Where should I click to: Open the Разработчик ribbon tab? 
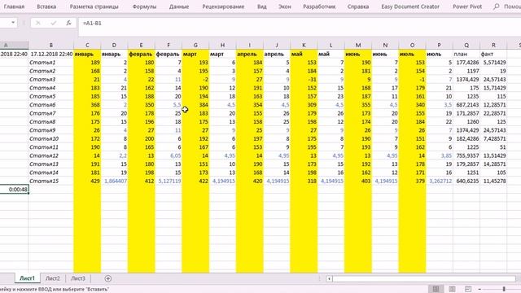tap(319, 7)
